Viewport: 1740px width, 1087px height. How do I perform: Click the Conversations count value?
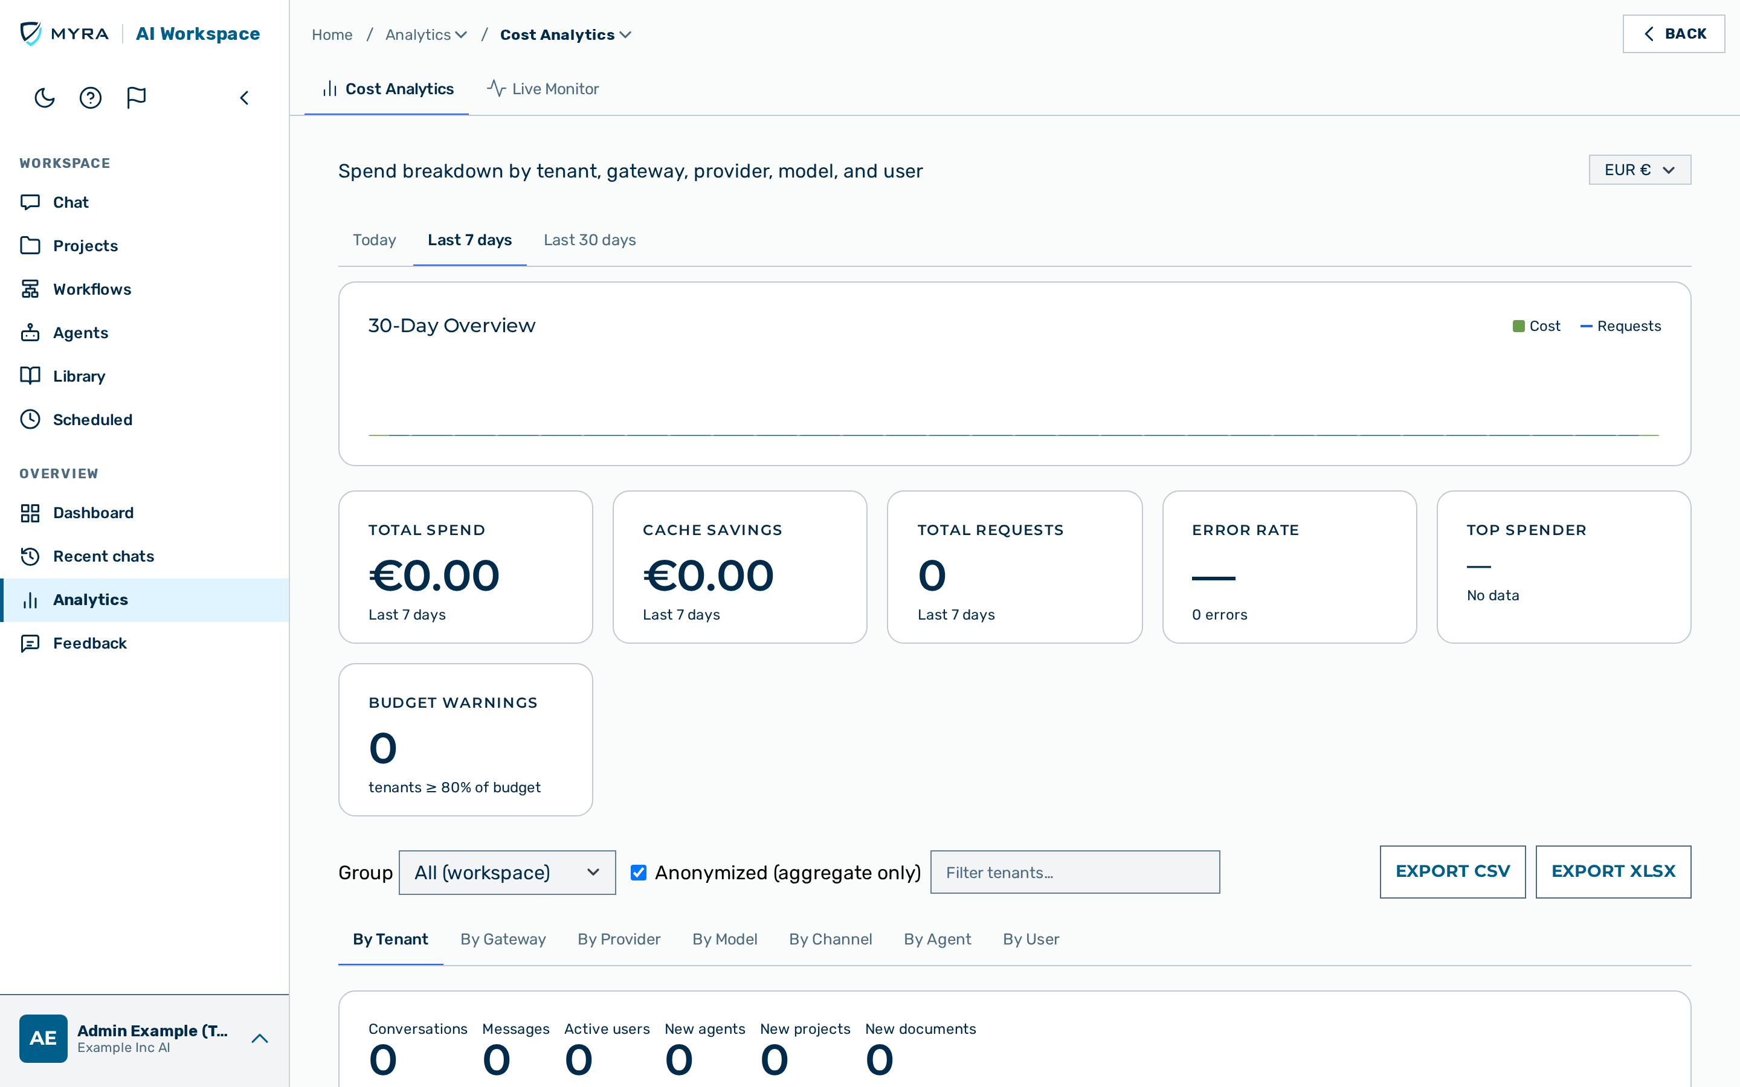point(383,1060)
